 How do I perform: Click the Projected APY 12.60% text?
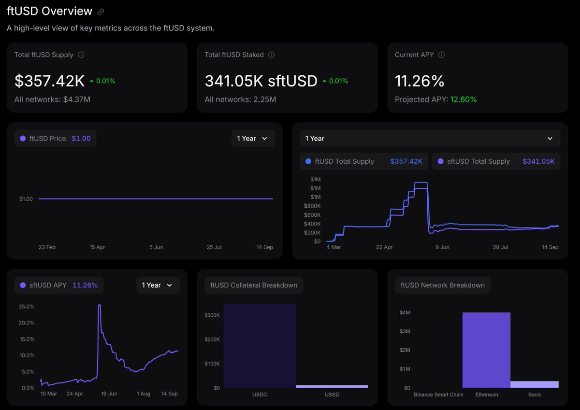[436, 99]
